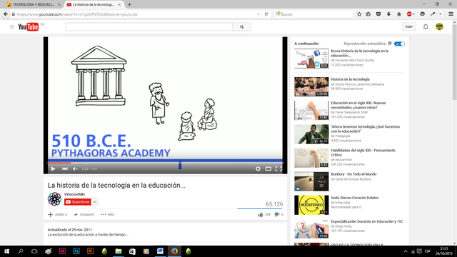Open InDesign from taskbar
Screen dimensions: 457x257
(x=62, y=251)
